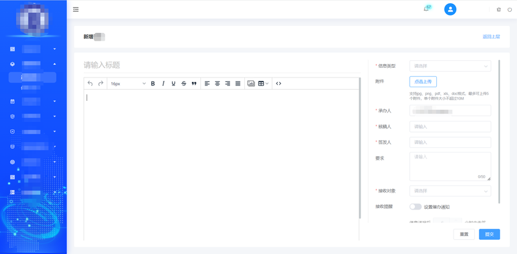Image resolution: width=517 pixels, height=254 pixels.
Task: Click the 提交 submit button
Action: click(x=489, y=234)
